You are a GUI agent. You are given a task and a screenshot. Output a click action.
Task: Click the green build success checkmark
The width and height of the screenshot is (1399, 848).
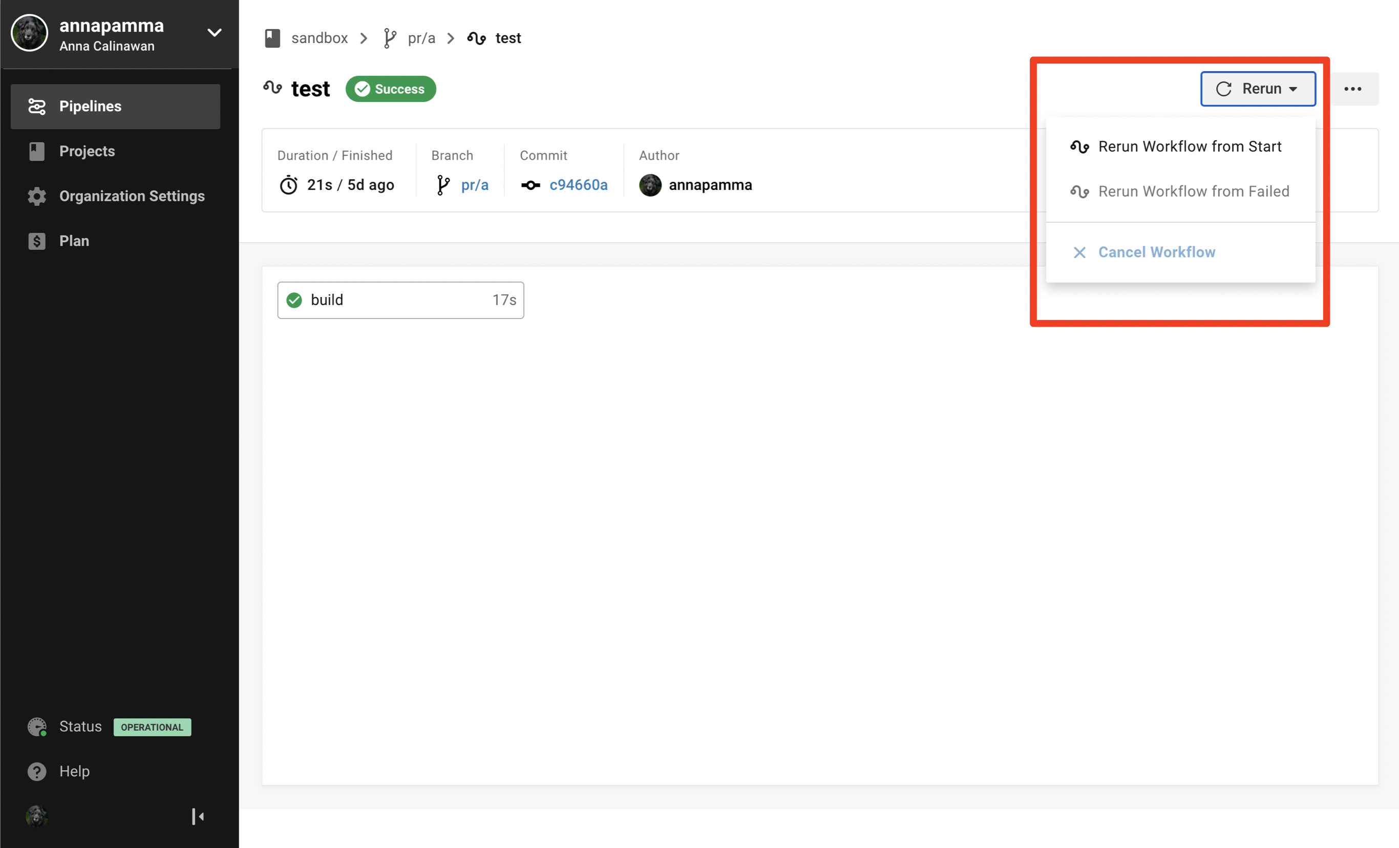pyautogui.click(x=294, y=300)
